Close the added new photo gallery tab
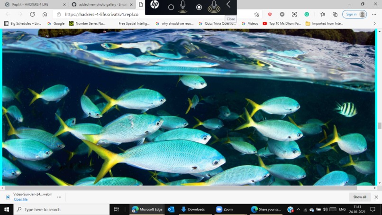Viewport: 382px width, 215px height. pyautogui.click(x=131, y=4)
